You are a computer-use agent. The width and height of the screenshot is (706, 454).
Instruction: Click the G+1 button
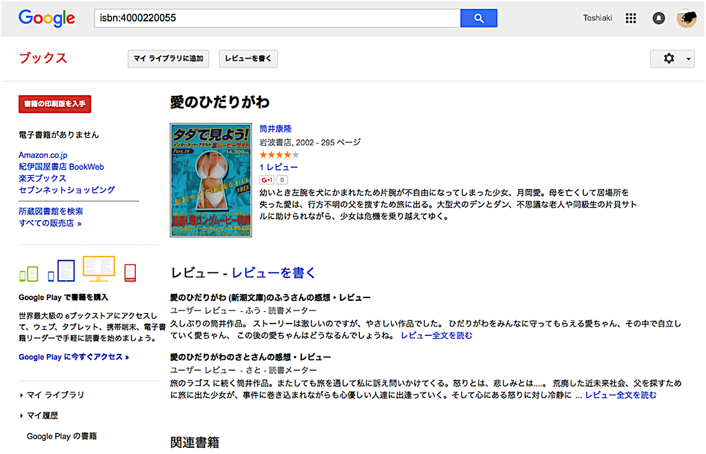point(267,179)
